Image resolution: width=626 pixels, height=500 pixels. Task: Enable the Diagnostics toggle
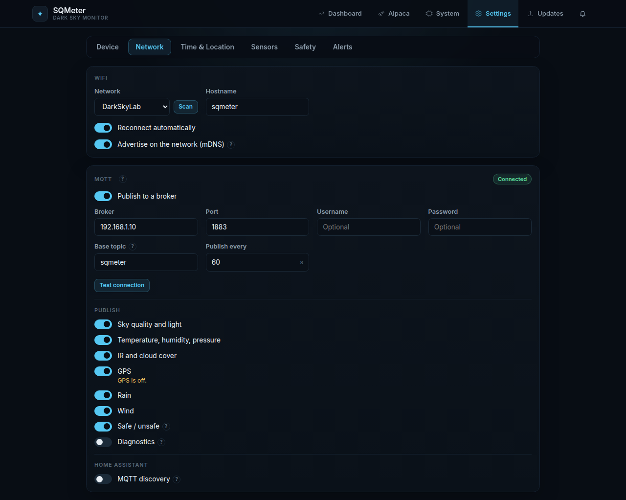pos(103,442)
